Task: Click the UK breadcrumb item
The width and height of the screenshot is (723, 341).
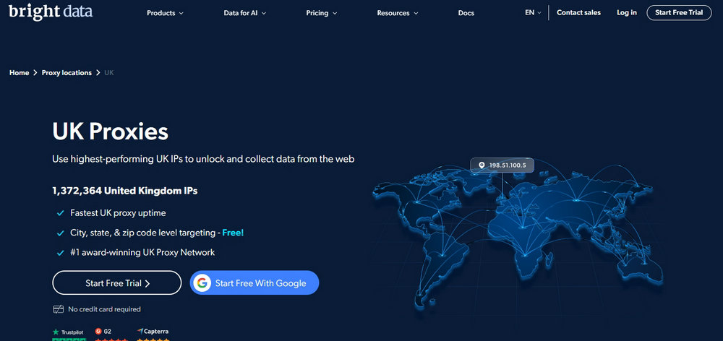Action: 109,73
